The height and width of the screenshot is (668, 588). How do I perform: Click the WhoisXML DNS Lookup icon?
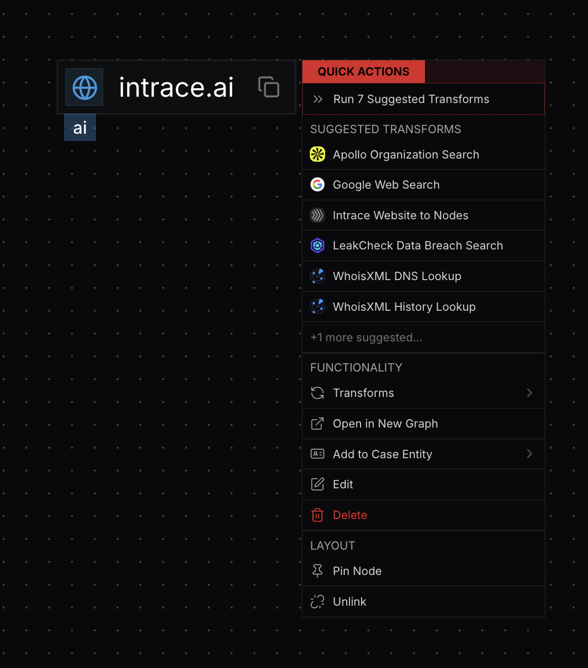(317, 276)
